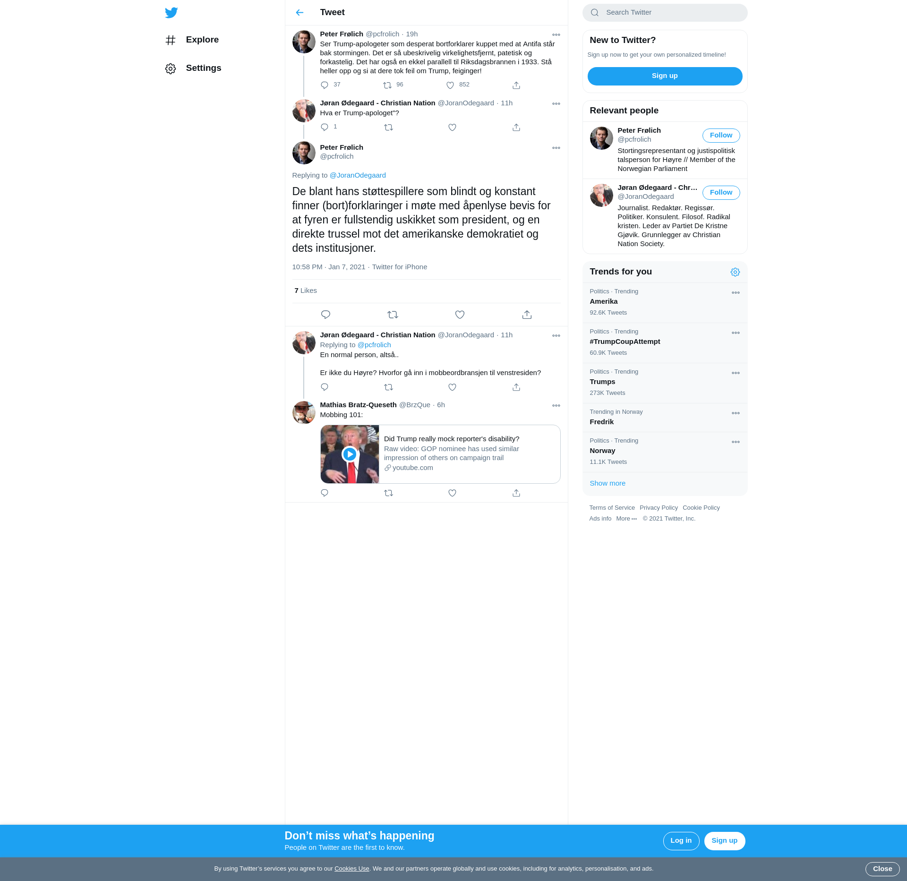This screenshot has height=881, width=907.
Task: Like the tweet with 852 likes
Action: [450, 85]
